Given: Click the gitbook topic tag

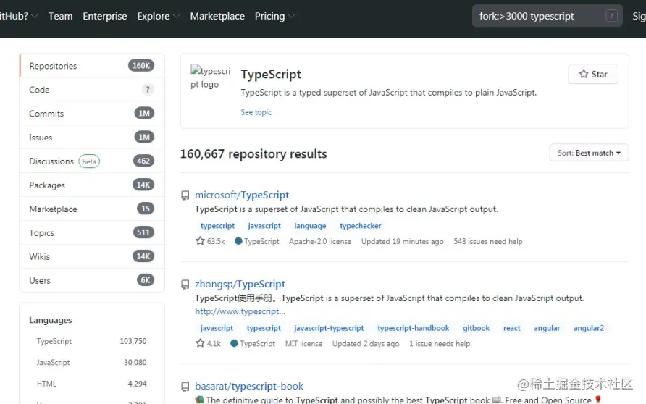Looking at the screenshot, I should [477, 328].
